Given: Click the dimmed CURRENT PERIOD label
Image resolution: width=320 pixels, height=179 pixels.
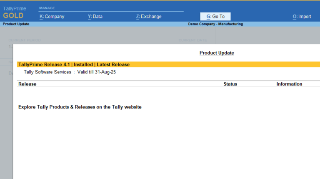Looking at the screenshot, I should pyautogui.click(x=25, y=40).
